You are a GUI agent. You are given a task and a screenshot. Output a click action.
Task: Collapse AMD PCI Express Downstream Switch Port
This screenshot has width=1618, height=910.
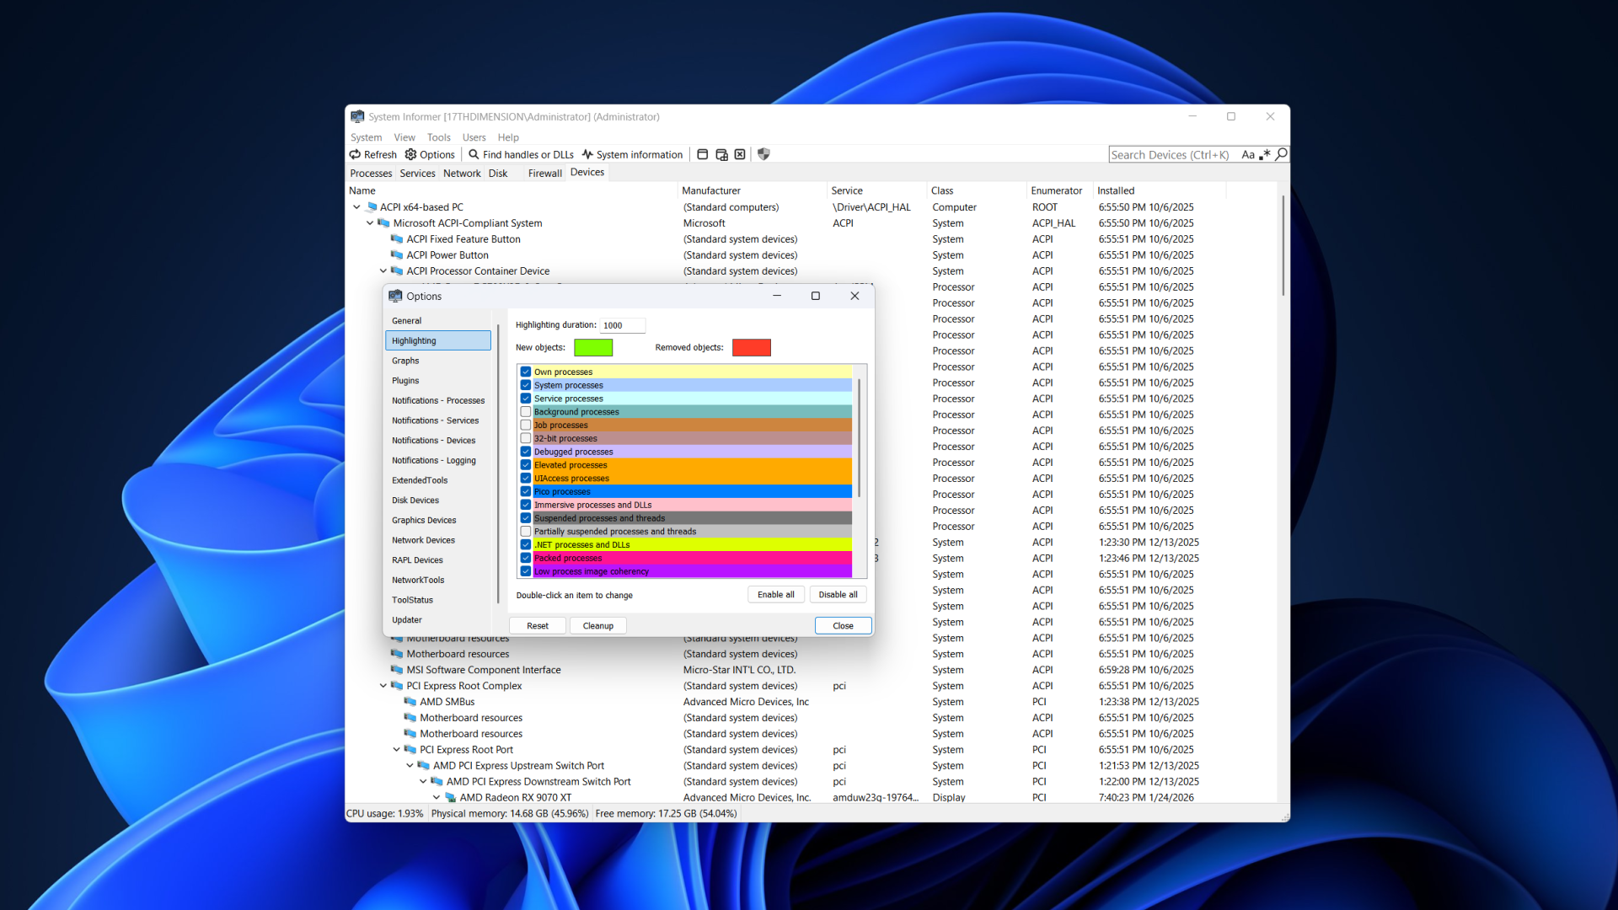423,782
